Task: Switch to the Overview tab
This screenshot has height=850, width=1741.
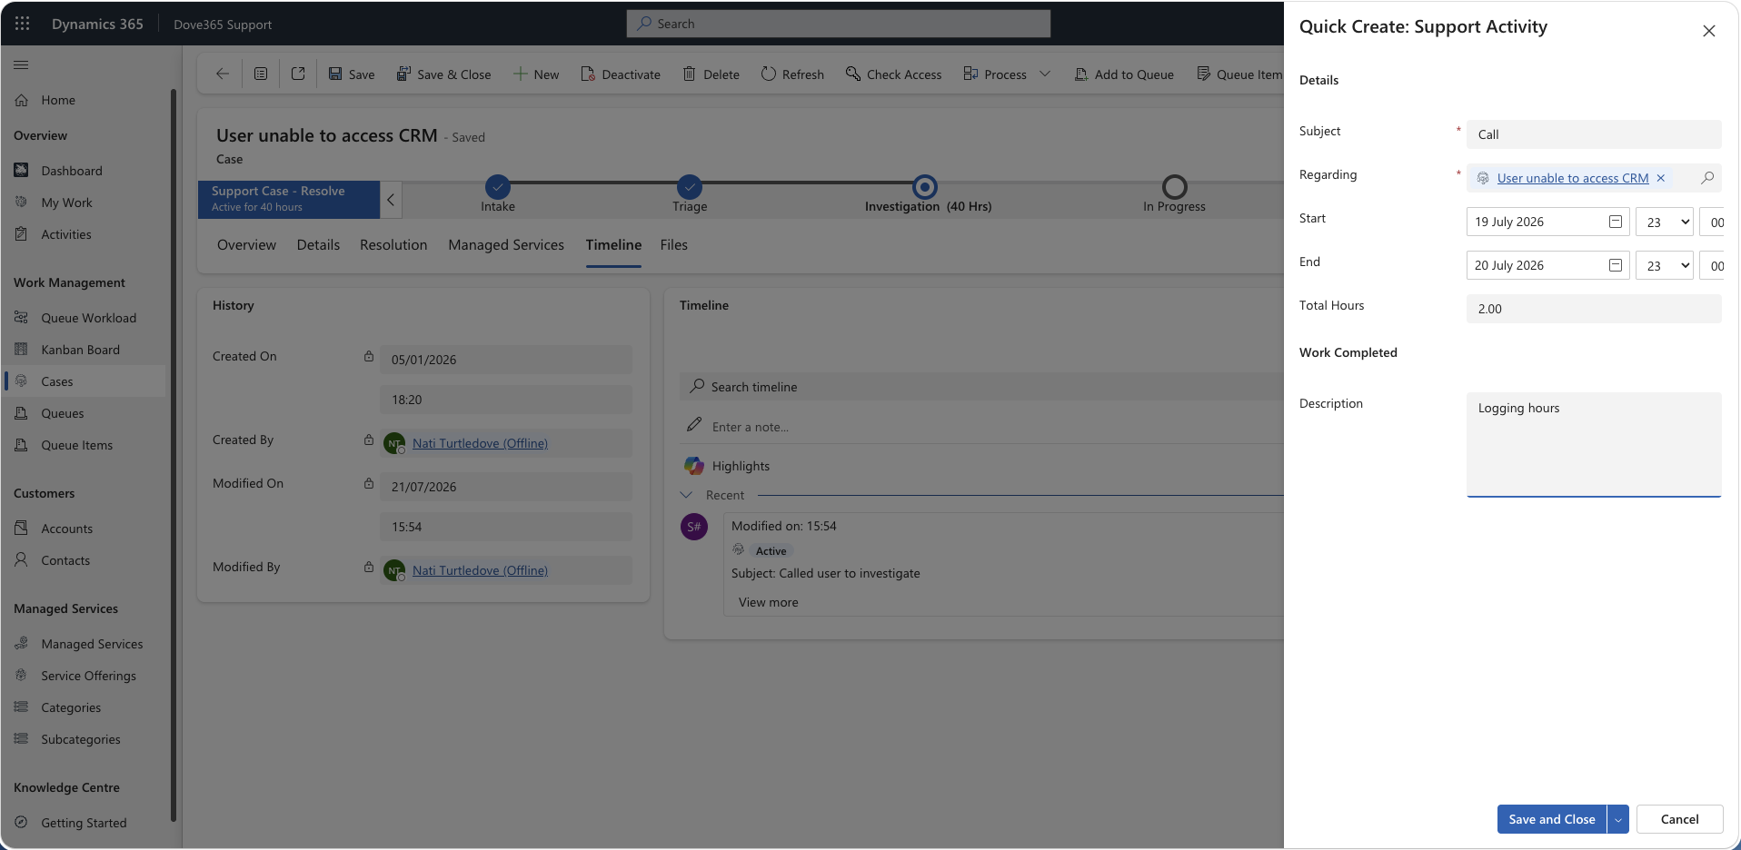Action: pyautogui.click(x=246, y=245)
